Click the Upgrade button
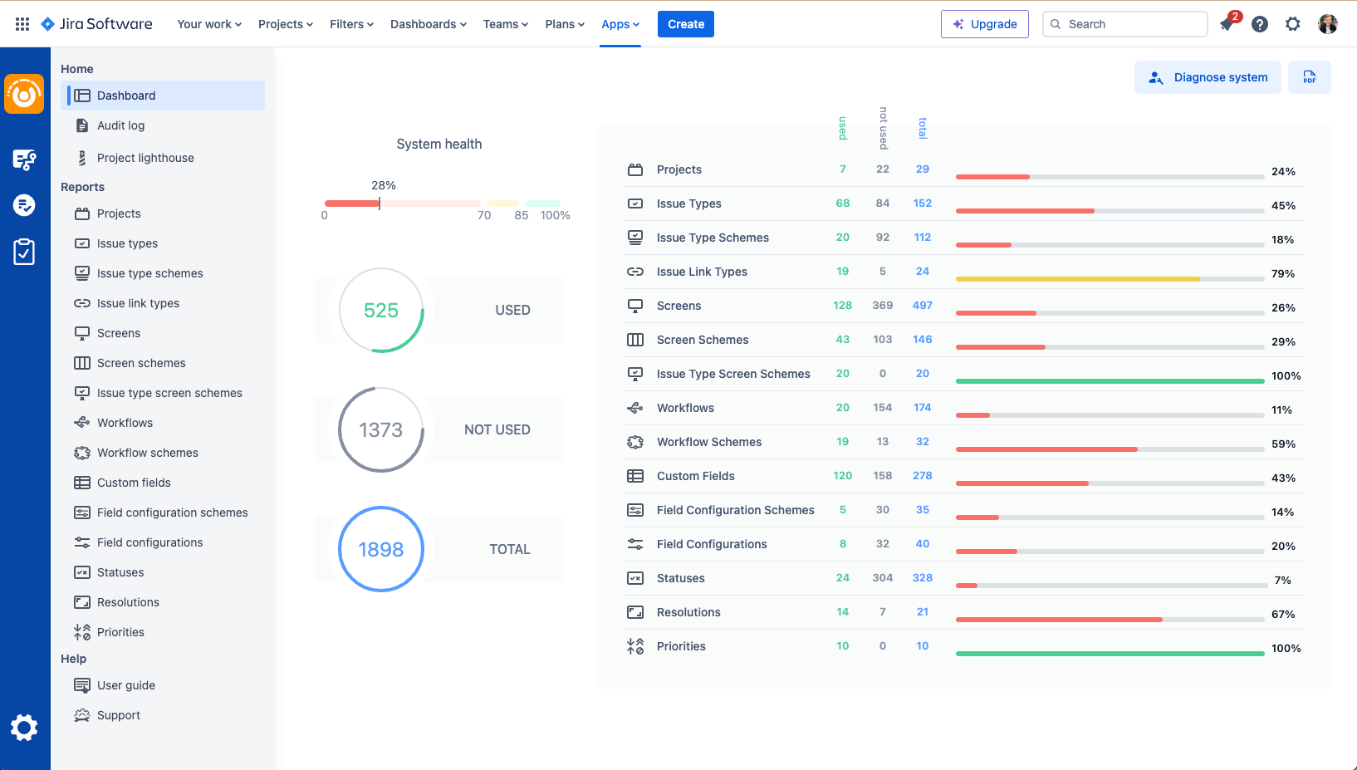Image resolution: width=1357 pixels, height=770 pixels. coord(985,24)
